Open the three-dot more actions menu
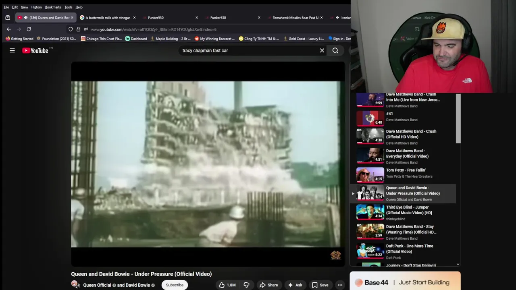Screen dimensions: 516x290 [x=340, y=285]
